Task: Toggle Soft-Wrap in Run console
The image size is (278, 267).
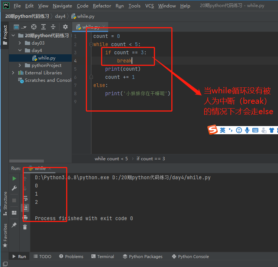Action: tap(25, 198)
